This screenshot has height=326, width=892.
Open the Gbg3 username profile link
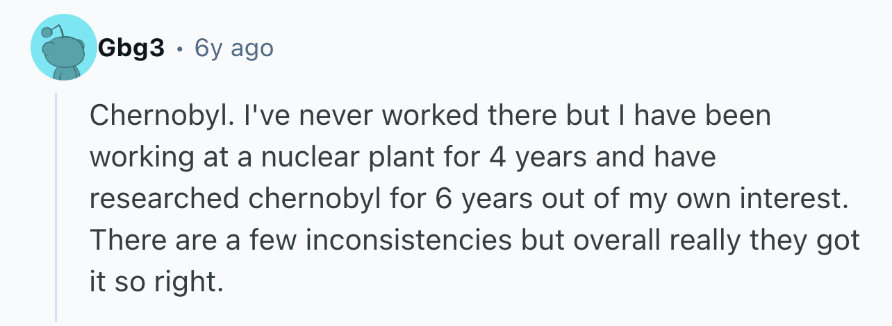[x=131, y=49]
